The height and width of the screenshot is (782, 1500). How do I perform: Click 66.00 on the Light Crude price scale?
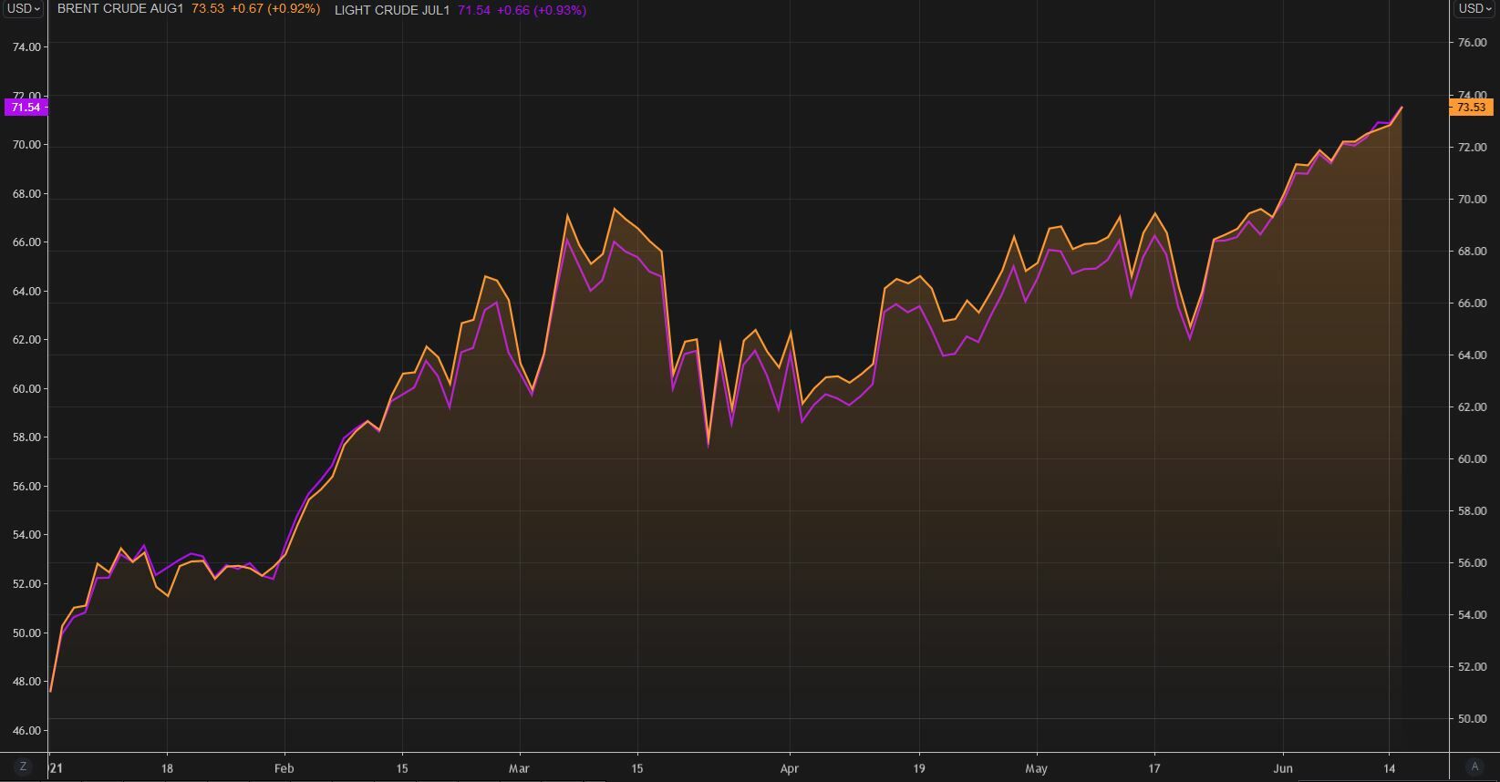(x=26, y=242)
